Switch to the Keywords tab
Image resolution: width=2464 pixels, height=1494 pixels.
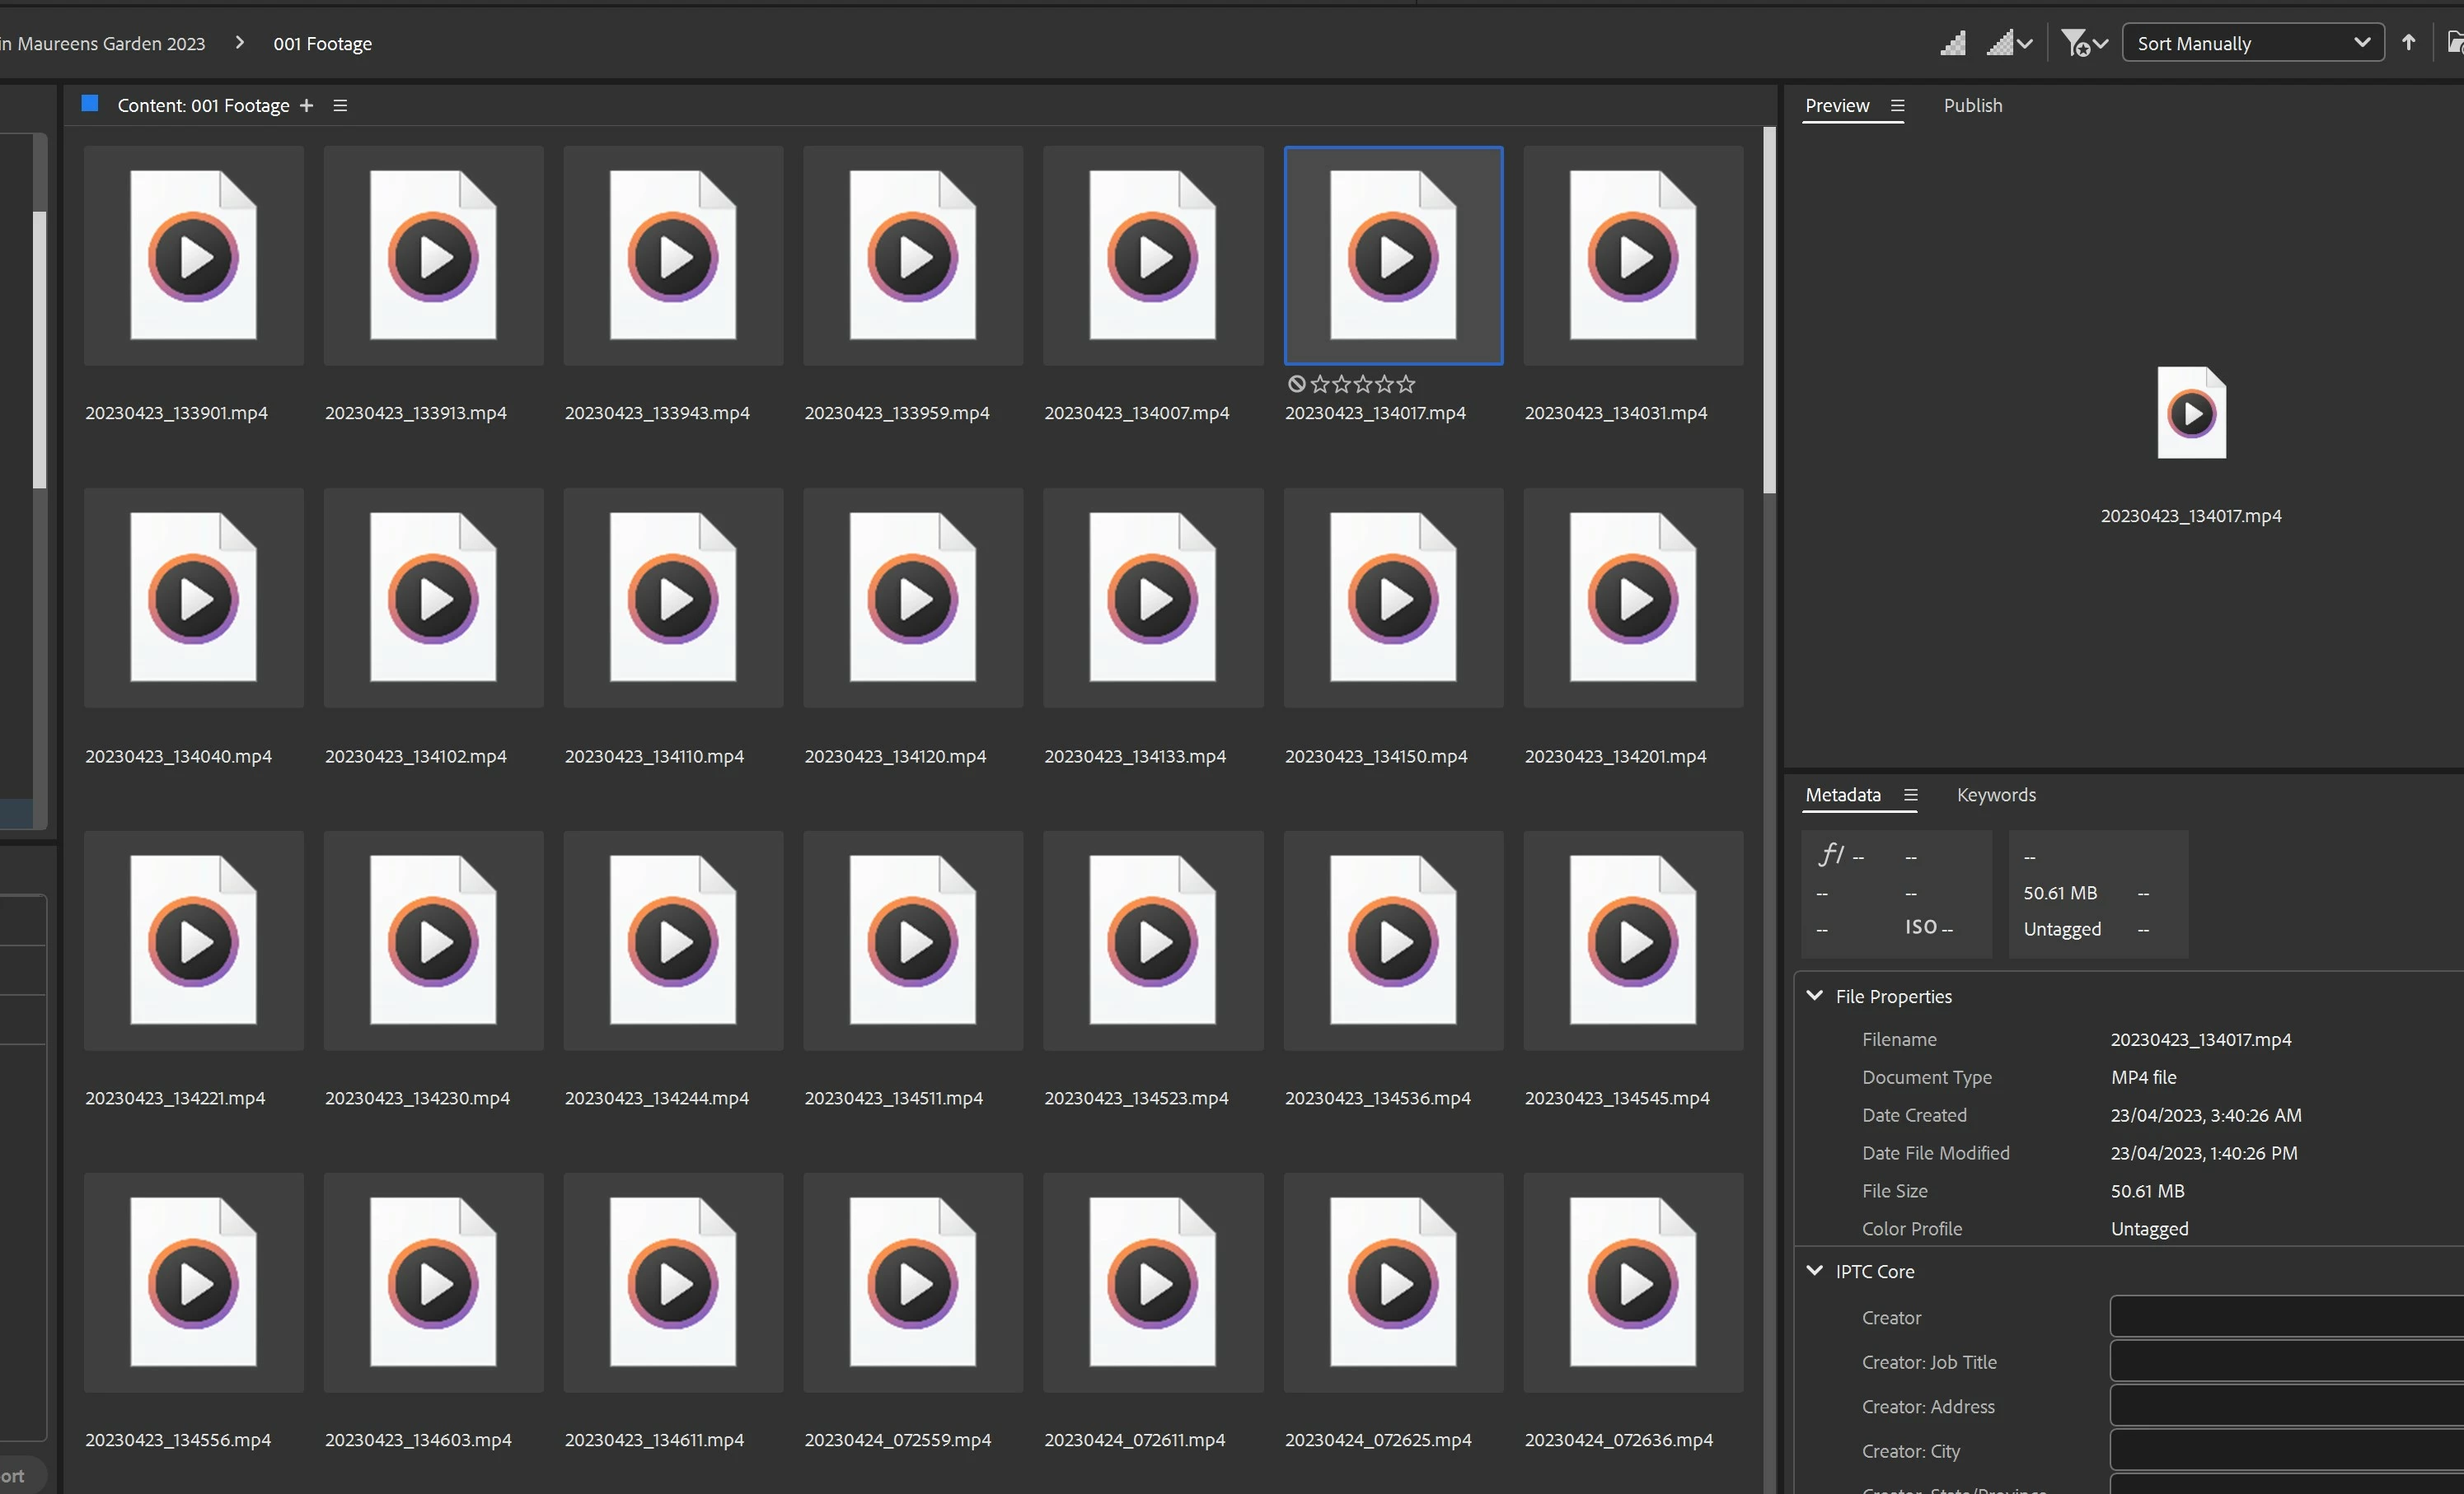[1995, 795]
